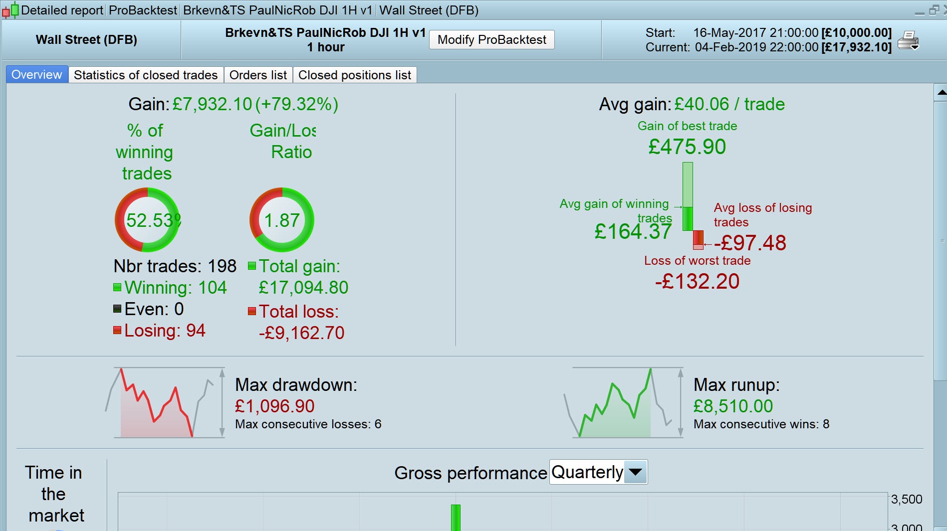The width and height of the screenshot is (947, 531).
Task: Switch to Statistics of closed trades tab
Action: tap(146, 75)
